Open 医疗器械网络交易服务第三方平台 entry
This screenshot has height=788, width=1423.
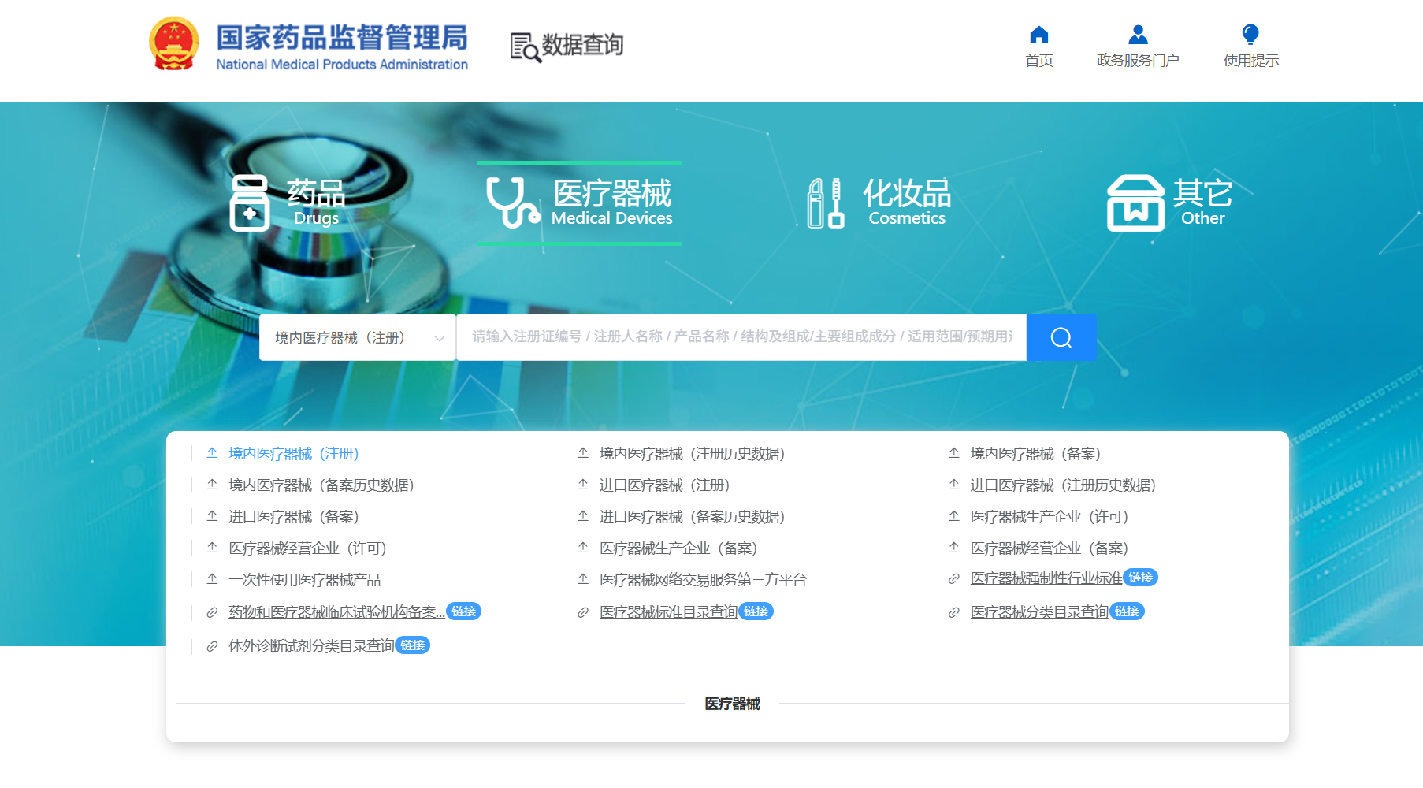tap(702, 580)
